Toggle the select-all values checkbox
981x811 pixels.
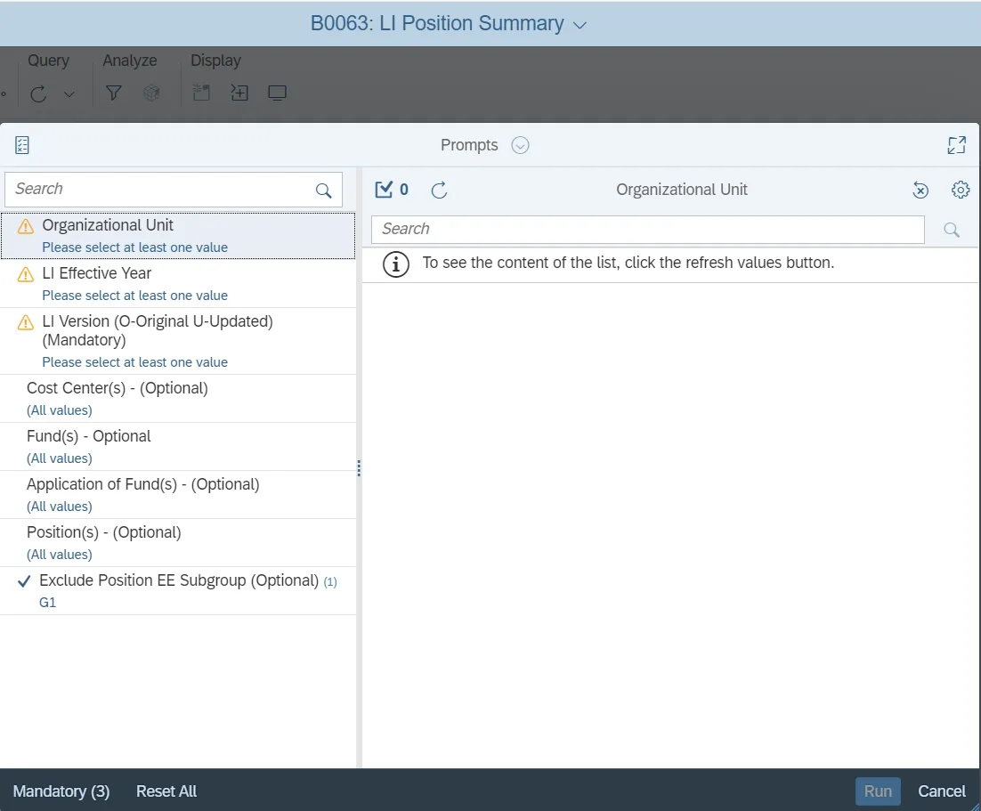[384, 190]
